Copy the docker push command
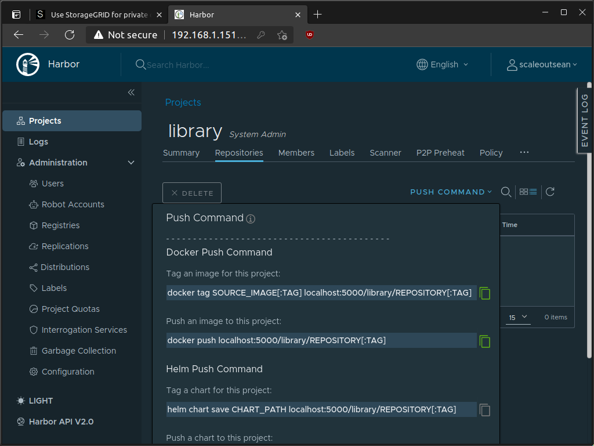Image resolution: width=594 pixels, height=446 pixels. [485, 341]
